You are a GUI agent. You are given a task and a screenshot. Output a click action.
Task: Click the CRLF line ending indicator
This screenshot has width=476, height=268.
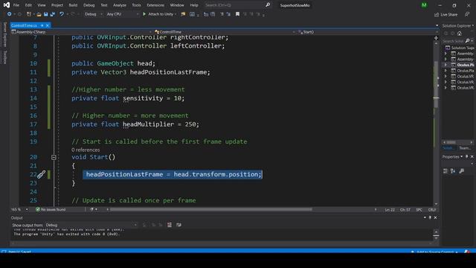(x=432, y=210)
